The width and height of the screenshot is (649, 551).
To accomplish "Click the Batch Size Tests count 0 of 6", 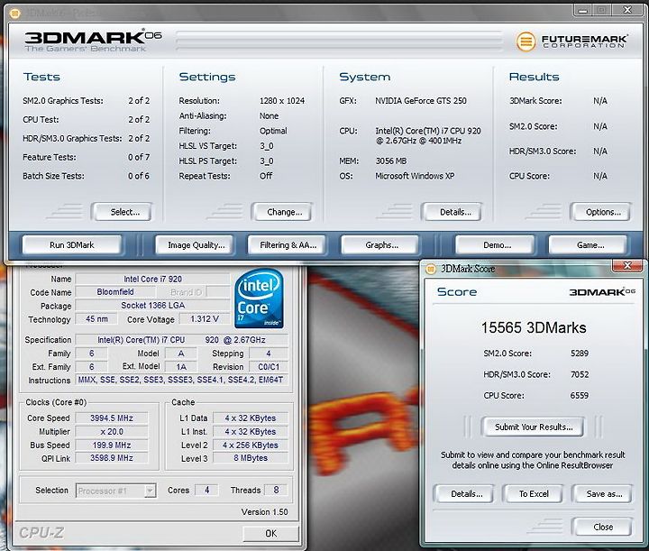I will point(139,176).
